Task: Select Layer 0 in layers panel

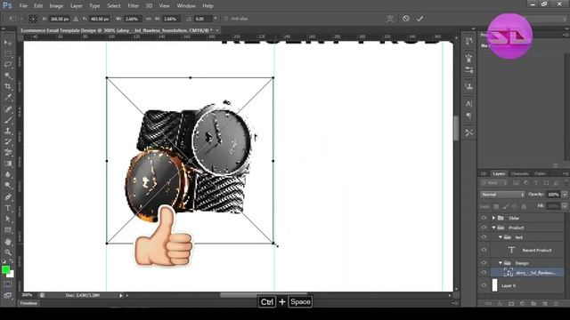Action: pos(527,285)
